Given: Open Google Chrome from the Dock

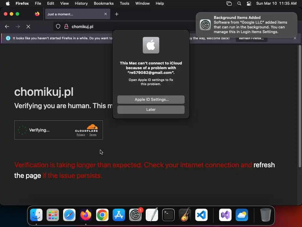Looking at the screenshot, I should click(x=102, y=215).
